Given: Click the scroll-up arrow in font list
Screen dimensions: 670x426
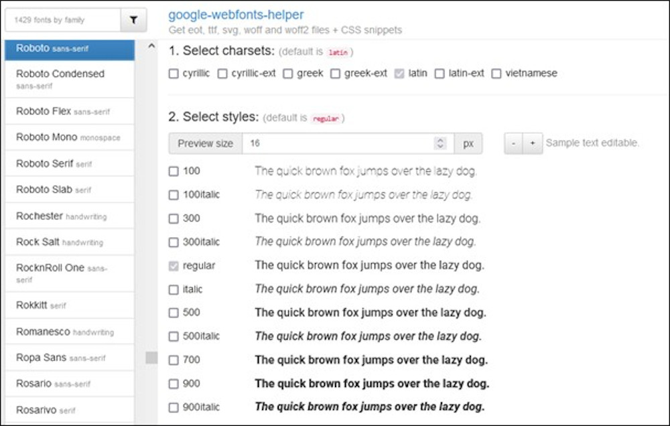Looking at the screenshot, I should (x=151, y=46).
